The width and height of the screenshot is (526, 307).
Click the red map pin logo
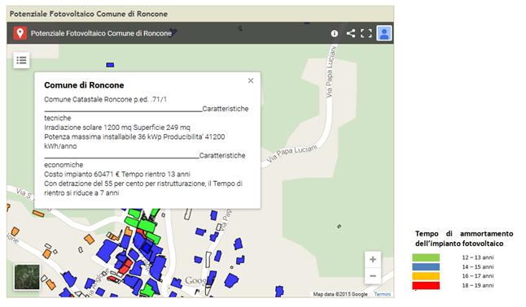click(x=20, y=33)
